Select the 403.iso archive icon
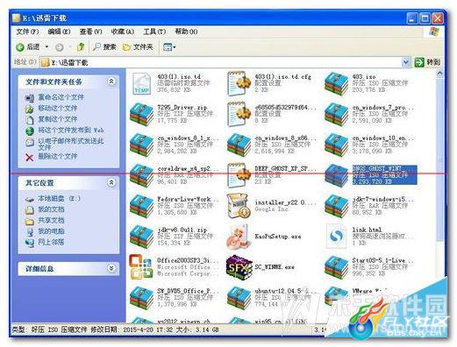The height and width of the screenshot is (347, 457). point(336,84)
